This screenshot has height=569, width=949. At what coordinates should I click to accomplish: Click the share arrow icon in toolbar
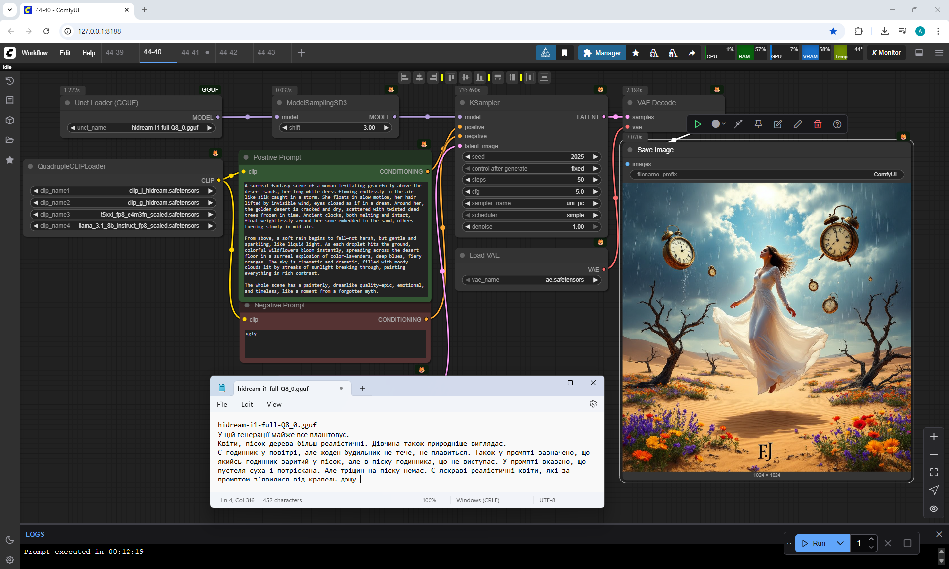(692, 53)
